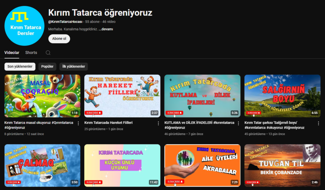The width and height of the screenshot is (325, 190).
Task: Click '45 görüntüleme • 13 gün önce' text
Action: click(x=265, y=134)
